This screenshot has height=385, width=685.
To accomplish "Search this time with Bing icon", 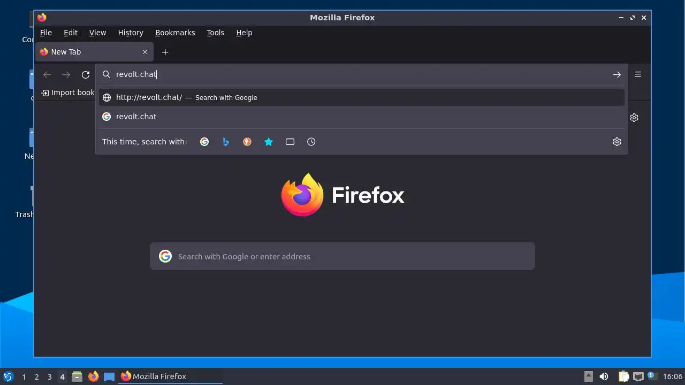I will pos(226,142).
